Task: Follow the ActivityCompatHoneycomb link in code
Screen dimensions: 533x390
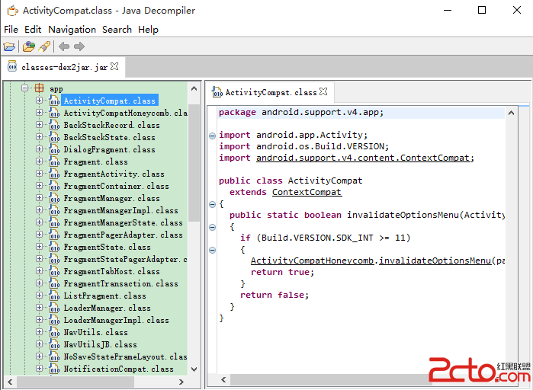Action: pyautogui.click(x=313, y=261)
